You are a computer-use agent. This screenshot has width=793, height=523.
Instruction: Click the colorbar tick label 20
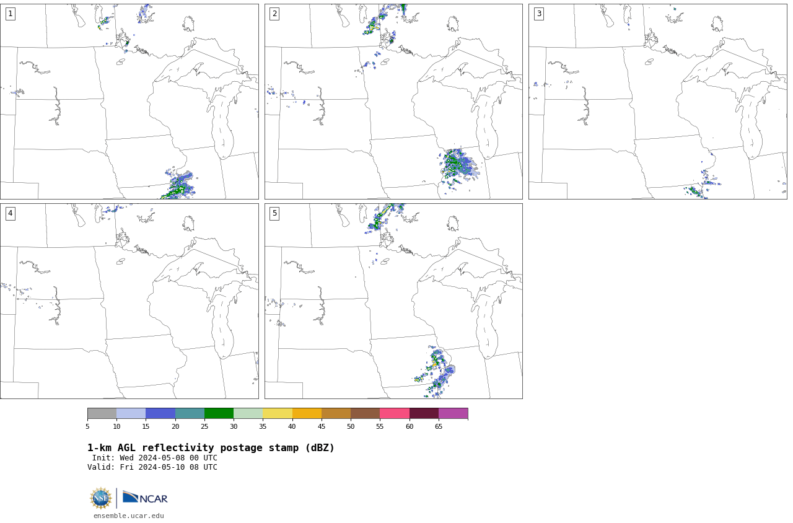click(x=175, y=426)
